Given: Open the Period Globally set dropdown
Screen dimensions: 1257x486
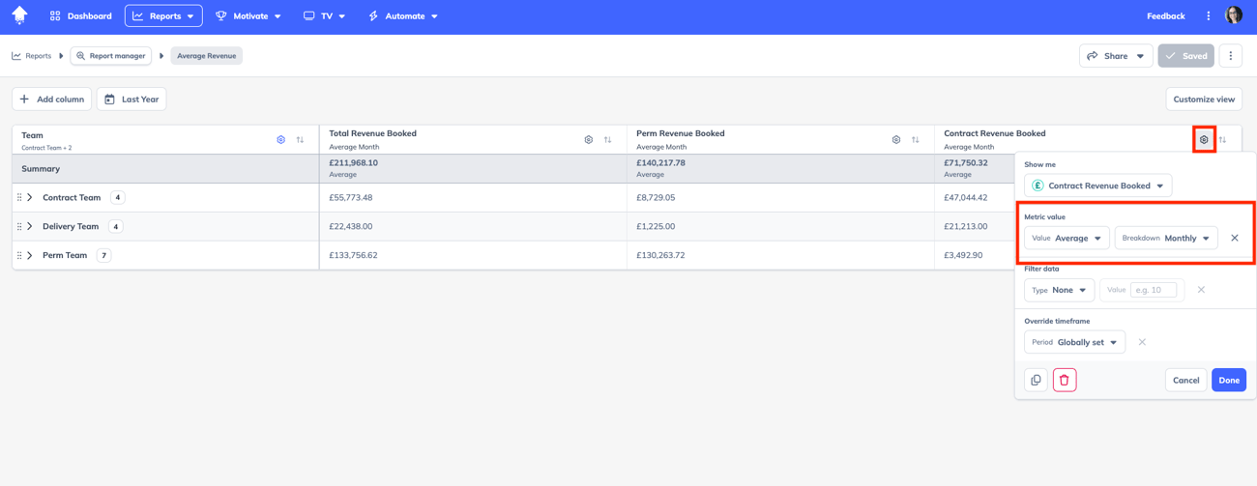Looking at the screenshot, I should 1074,342.
